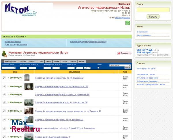Switch to Сдаю tab
This screenshot has height=140, width=173.
click(41, 61)
